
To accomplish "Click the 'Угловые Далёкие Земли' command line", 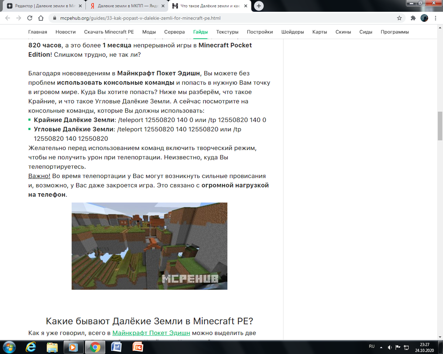I will 137,134.
